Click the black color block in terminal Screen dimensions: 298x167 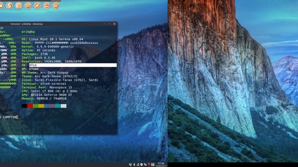(25, 106)
